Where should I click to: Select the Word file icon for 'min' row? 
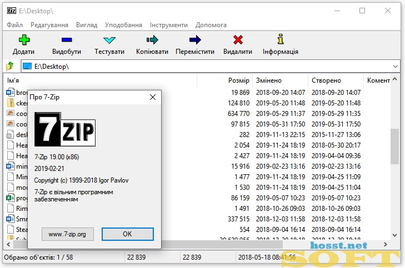point(11,166)
